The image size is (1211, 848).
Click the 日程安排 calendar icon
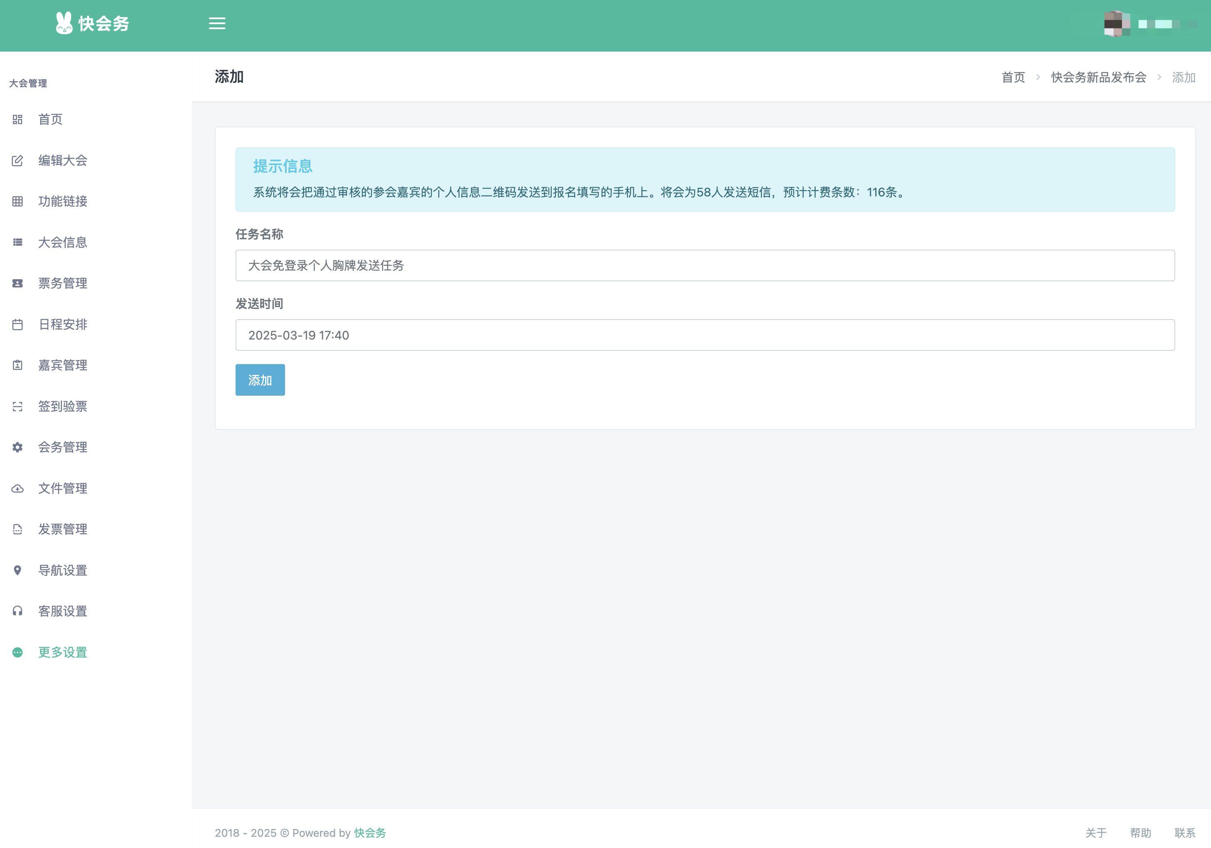(x=17, y=324)
